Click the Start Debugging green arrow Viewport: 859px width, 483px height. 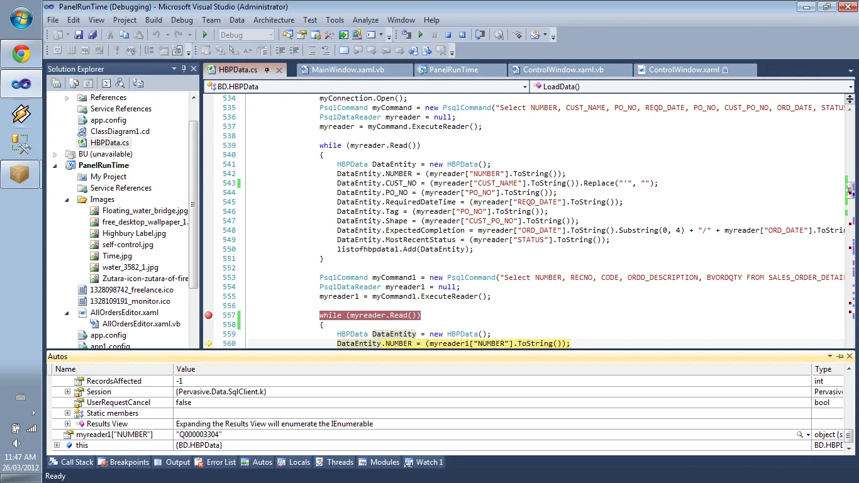205,35
